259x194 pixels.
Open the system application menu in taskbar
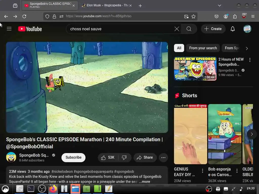(x=5, y=189)
